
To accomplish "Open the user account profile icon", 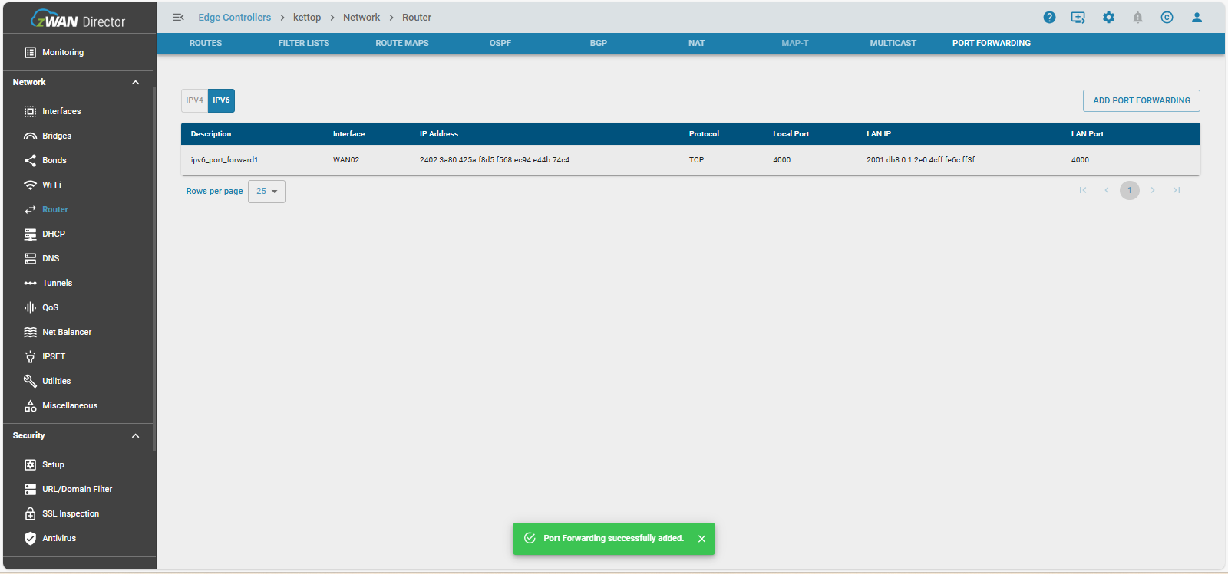I will click(1196, 18).
